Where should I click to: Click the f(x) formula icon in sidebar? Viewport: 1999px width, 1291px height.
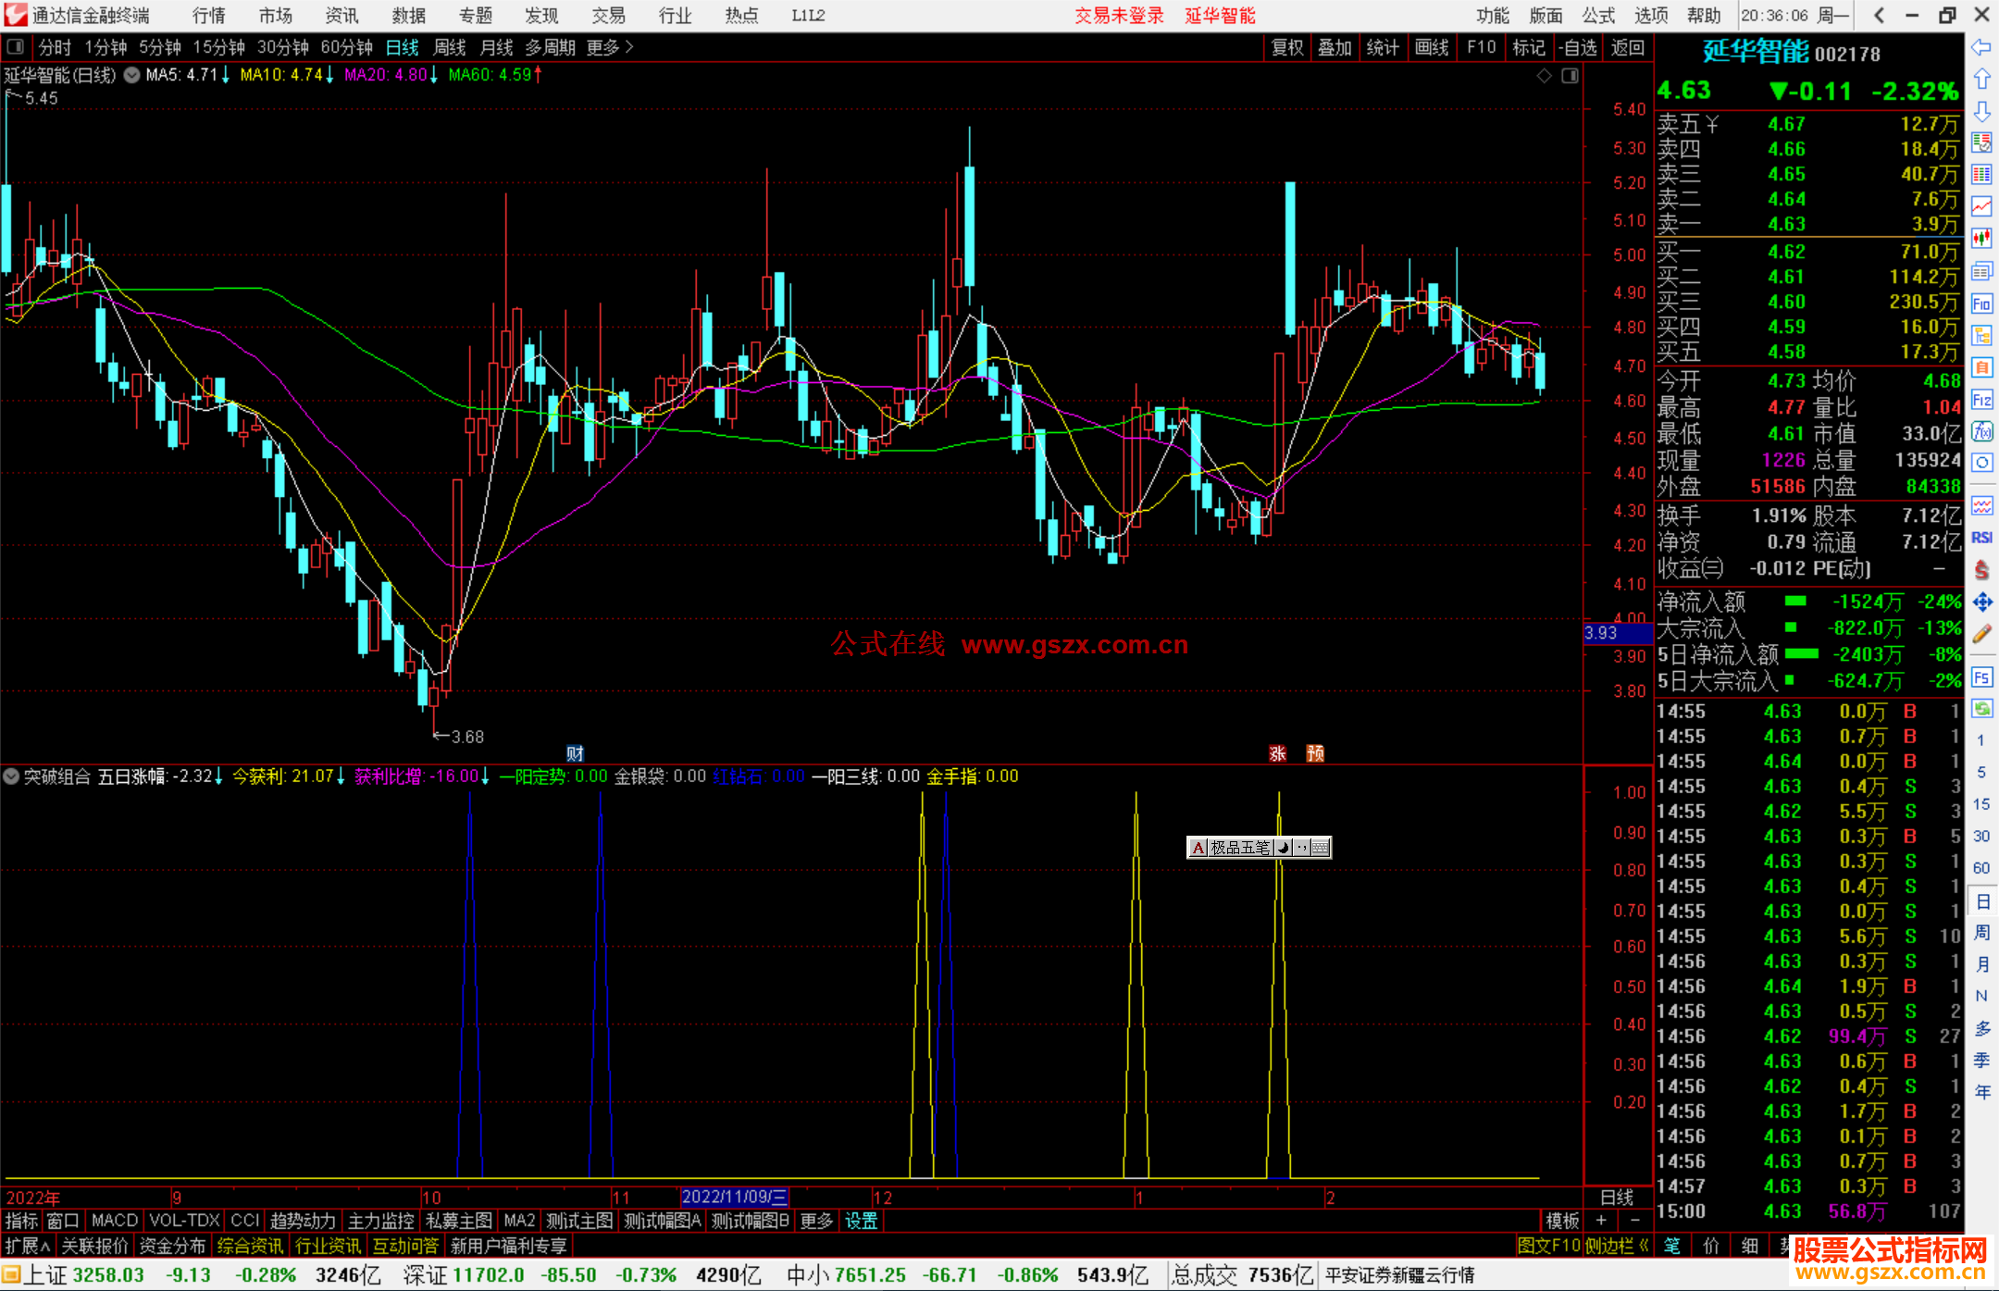coord(1981,431)
